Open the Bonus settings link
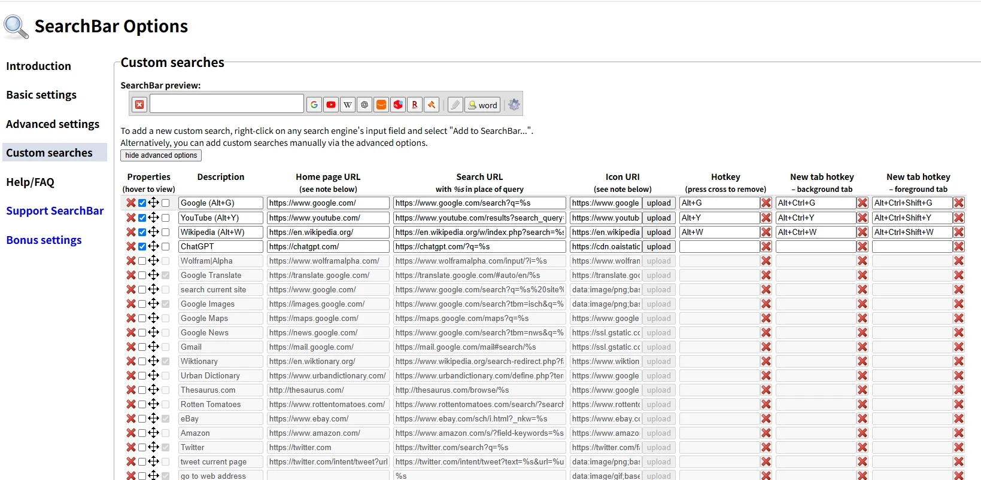This screenshot has width=981, height=480. pyautogui.click(x=44, y=240)
